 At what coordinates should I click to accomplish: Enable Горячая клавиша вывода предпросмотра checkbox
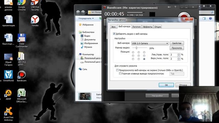(x=120, y=73)
